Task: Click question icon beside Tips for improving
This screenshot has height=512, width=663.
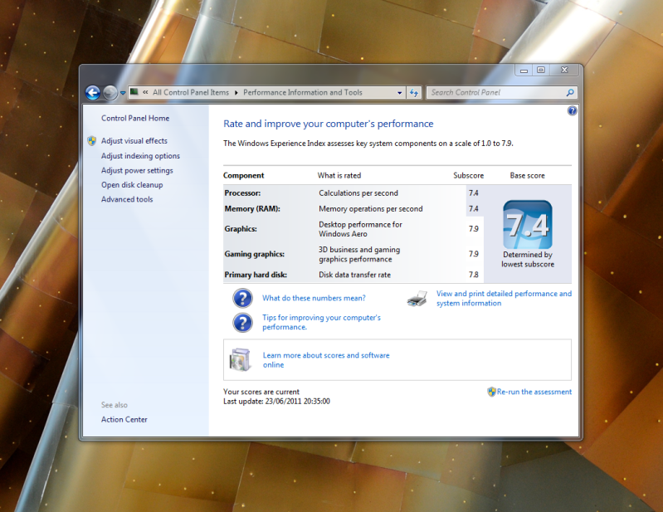Action: click(242, 323)
